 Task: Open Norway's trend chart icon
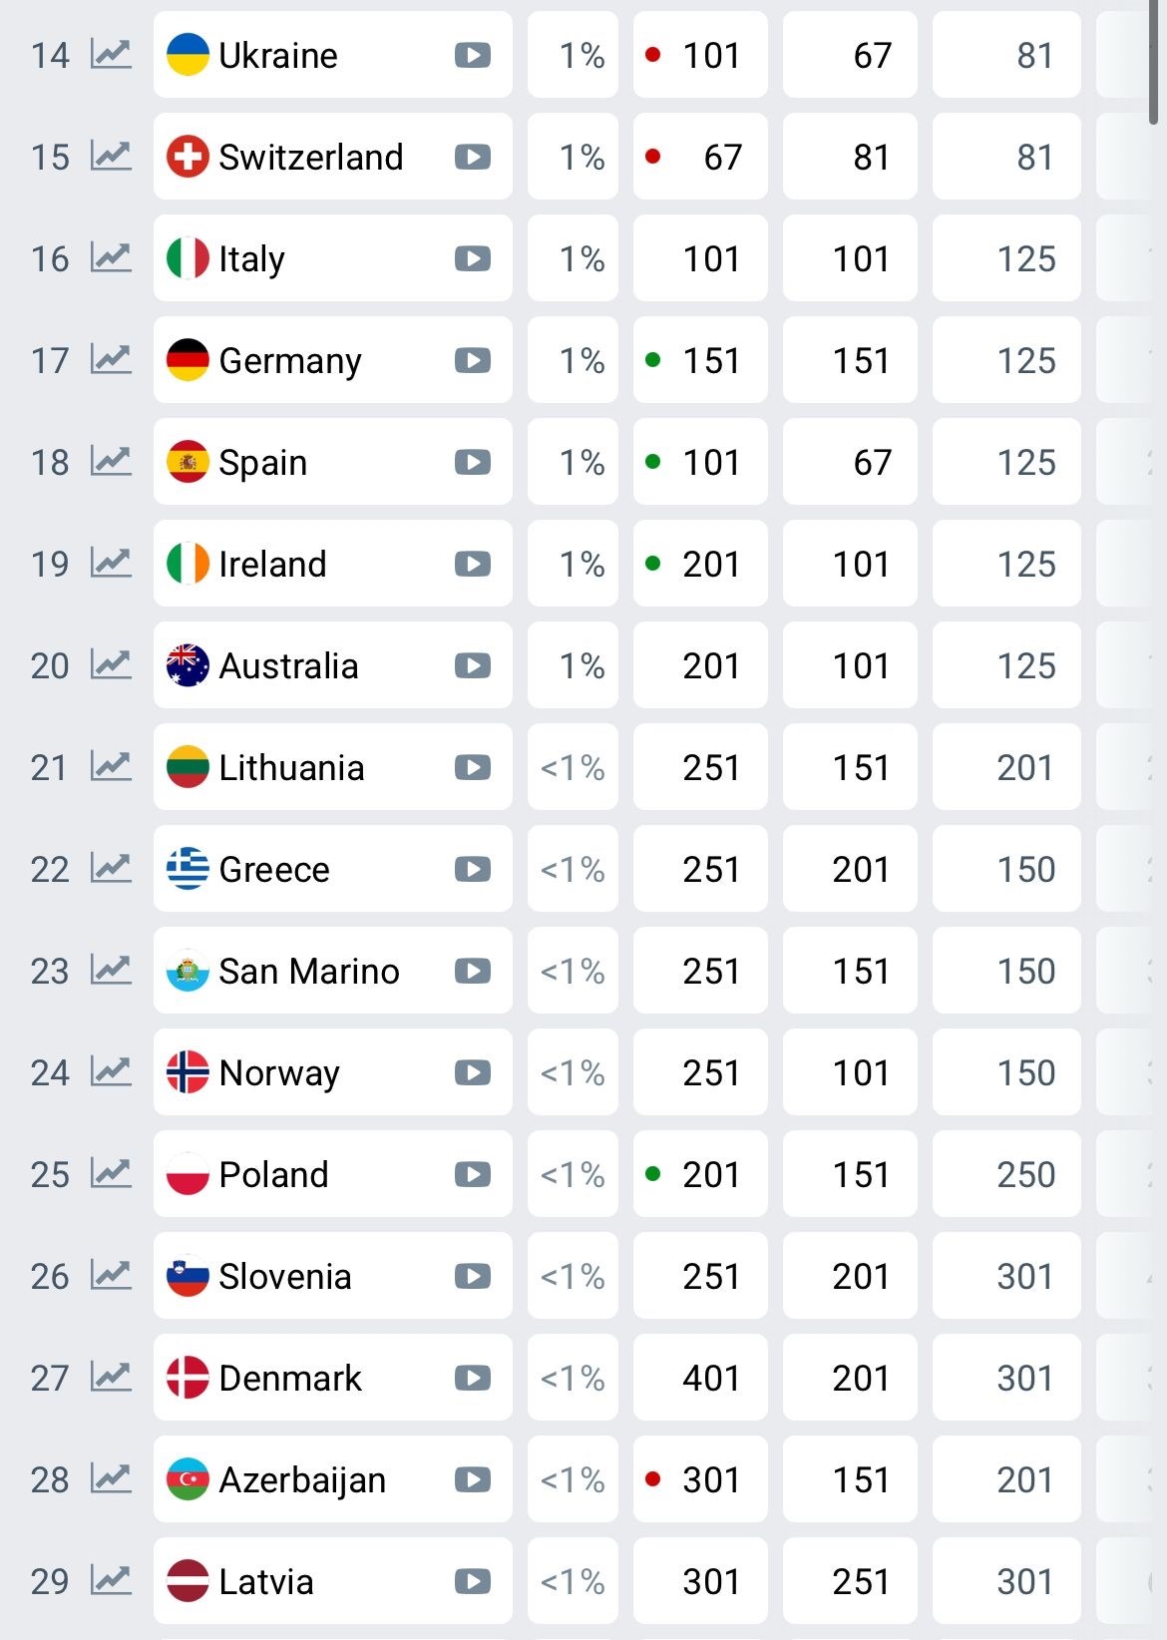pyautogui.click(x=111, y=1071)
